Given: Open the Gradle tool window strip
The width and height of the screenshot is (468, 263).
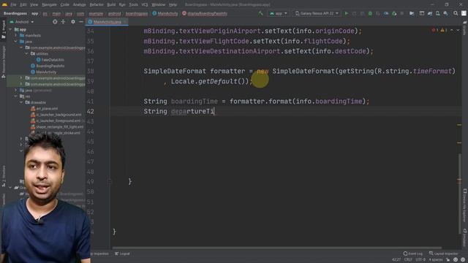Looking at the screenshot, I should pos(465,28).
